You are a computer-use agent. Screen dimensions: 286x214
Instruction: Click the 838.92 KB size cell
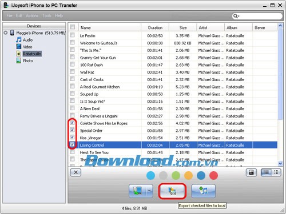(182, 43)
